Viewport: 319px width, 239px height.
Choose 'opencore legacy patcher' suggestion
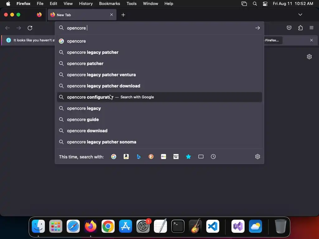[x=159, y=52]
